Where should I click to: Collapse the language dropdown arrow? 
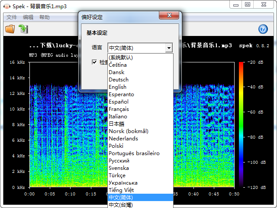[x=169, y=48]
